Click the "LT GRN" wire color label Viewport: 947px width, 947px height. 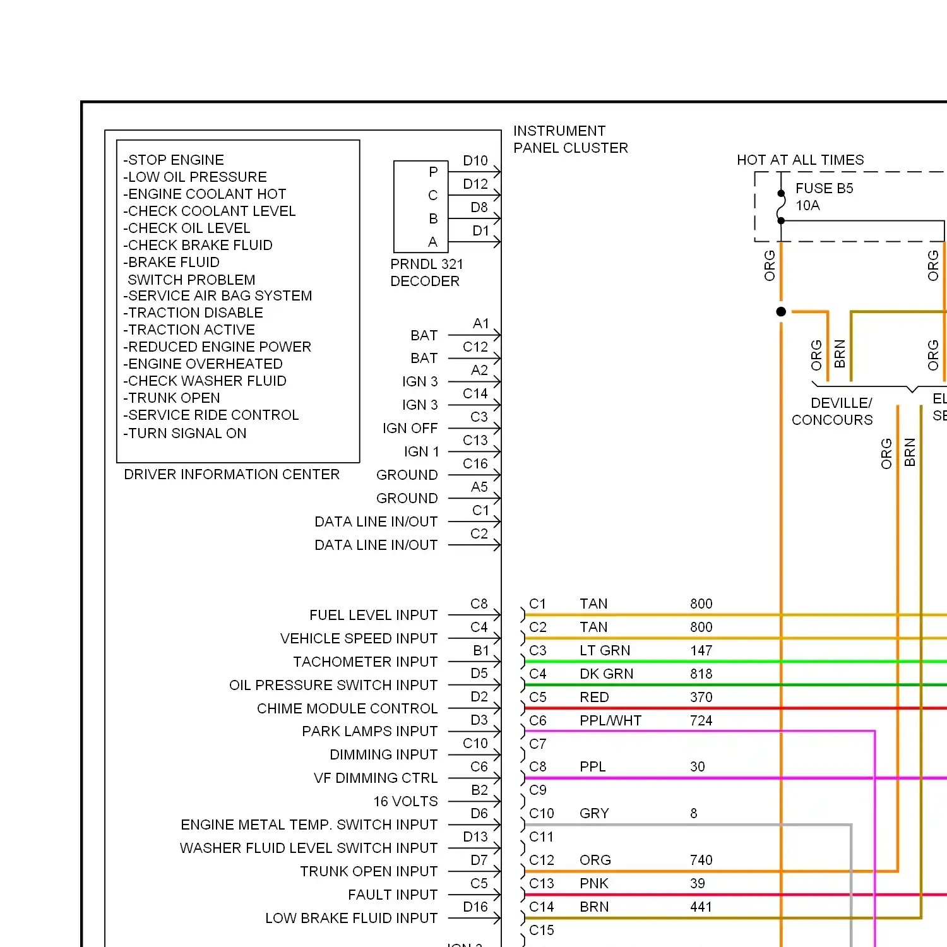605,651
